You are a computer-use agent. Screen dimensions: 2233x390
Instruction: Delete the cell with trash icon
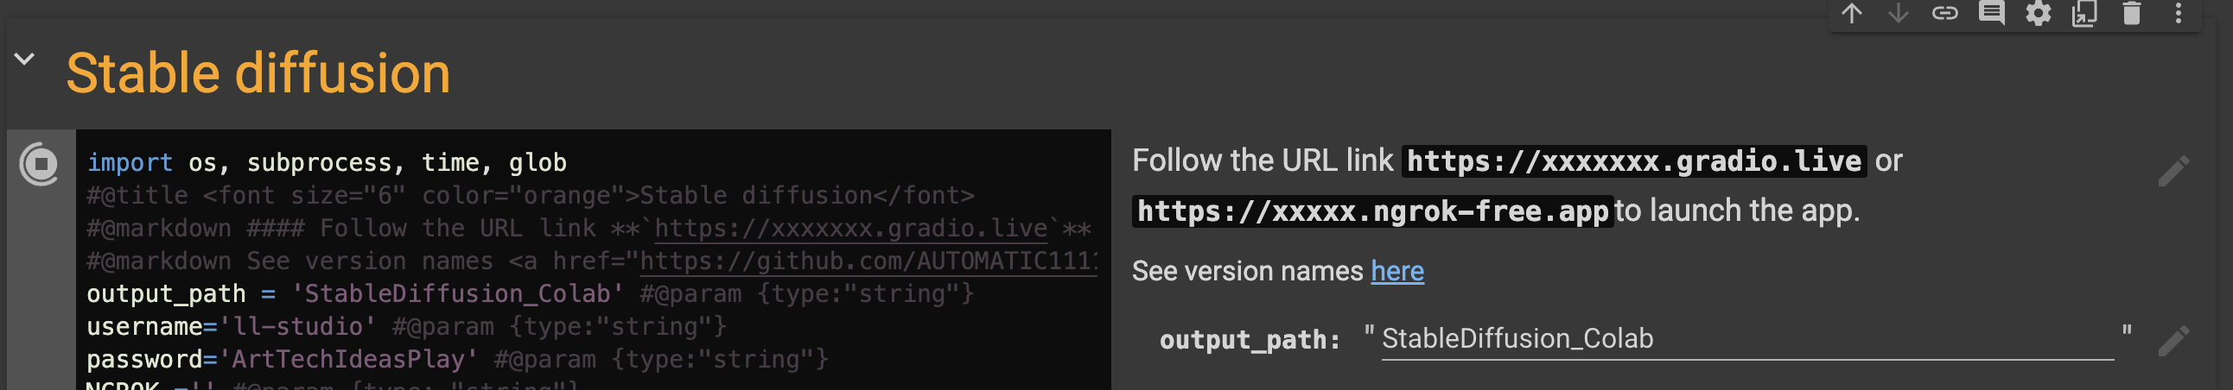tap(2132, 13)
